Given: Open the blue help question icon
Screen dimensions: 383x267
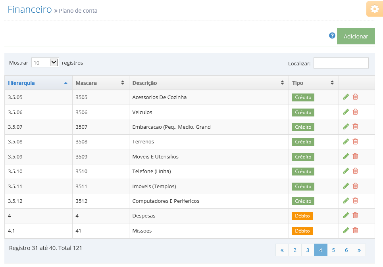Looking at the screenshot, I should (x=332, y=36).
